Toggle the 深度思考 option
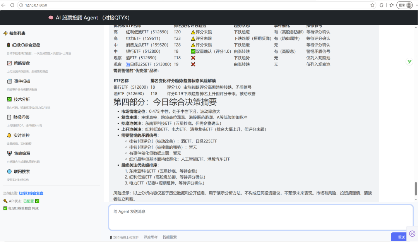The width and height of the screenshot is (418, 242). (x=151, y=237)
